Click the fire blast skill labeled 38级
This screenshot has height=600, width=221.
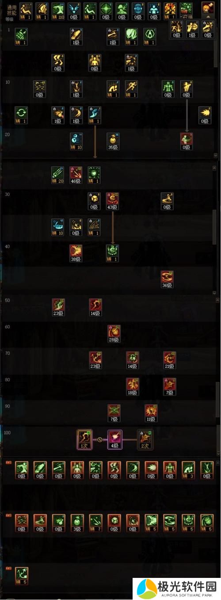(x=76, y=253)
